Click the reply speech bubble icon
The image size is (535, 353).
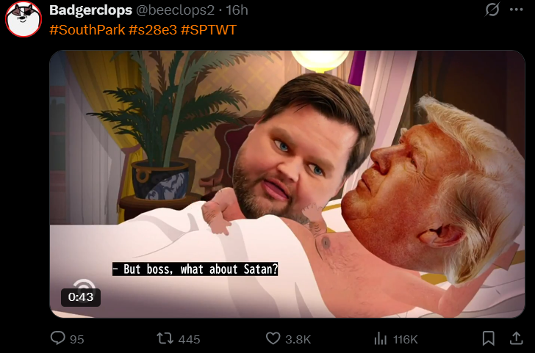(57, 338)
